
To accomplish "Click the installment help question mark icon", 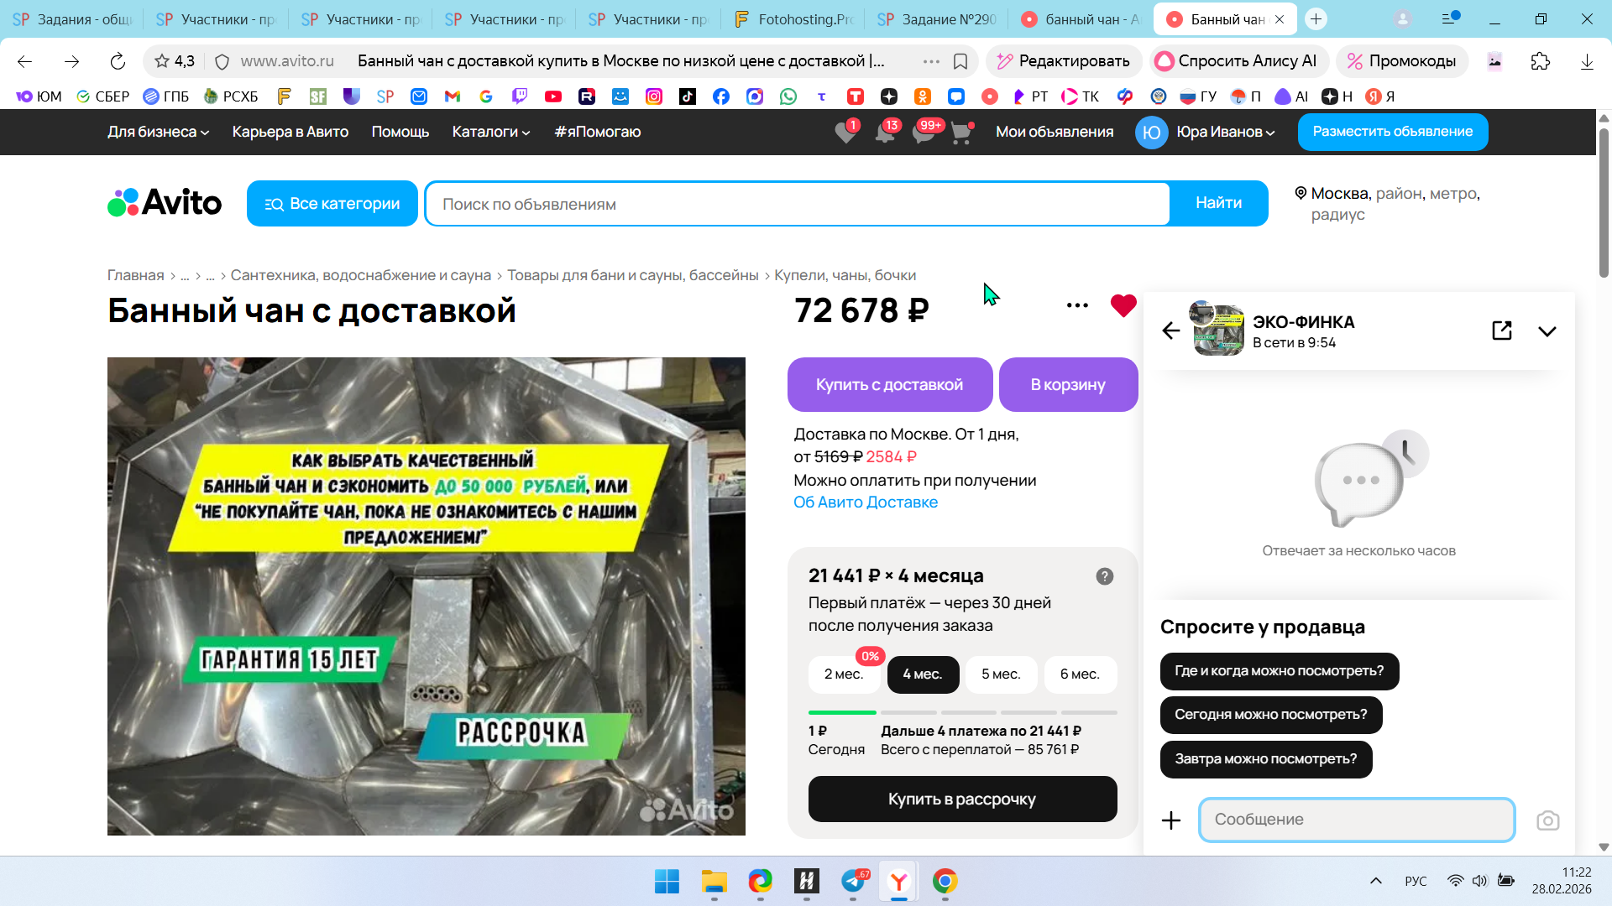I will [1104, 576].
